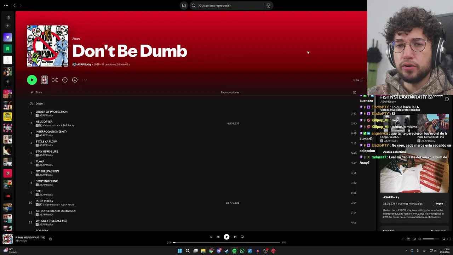Open the weather widget 14°C Nublado
Image resolution: width=453 pixels, height=255 pixels.
pyautogui.click(x=10, y=251)
